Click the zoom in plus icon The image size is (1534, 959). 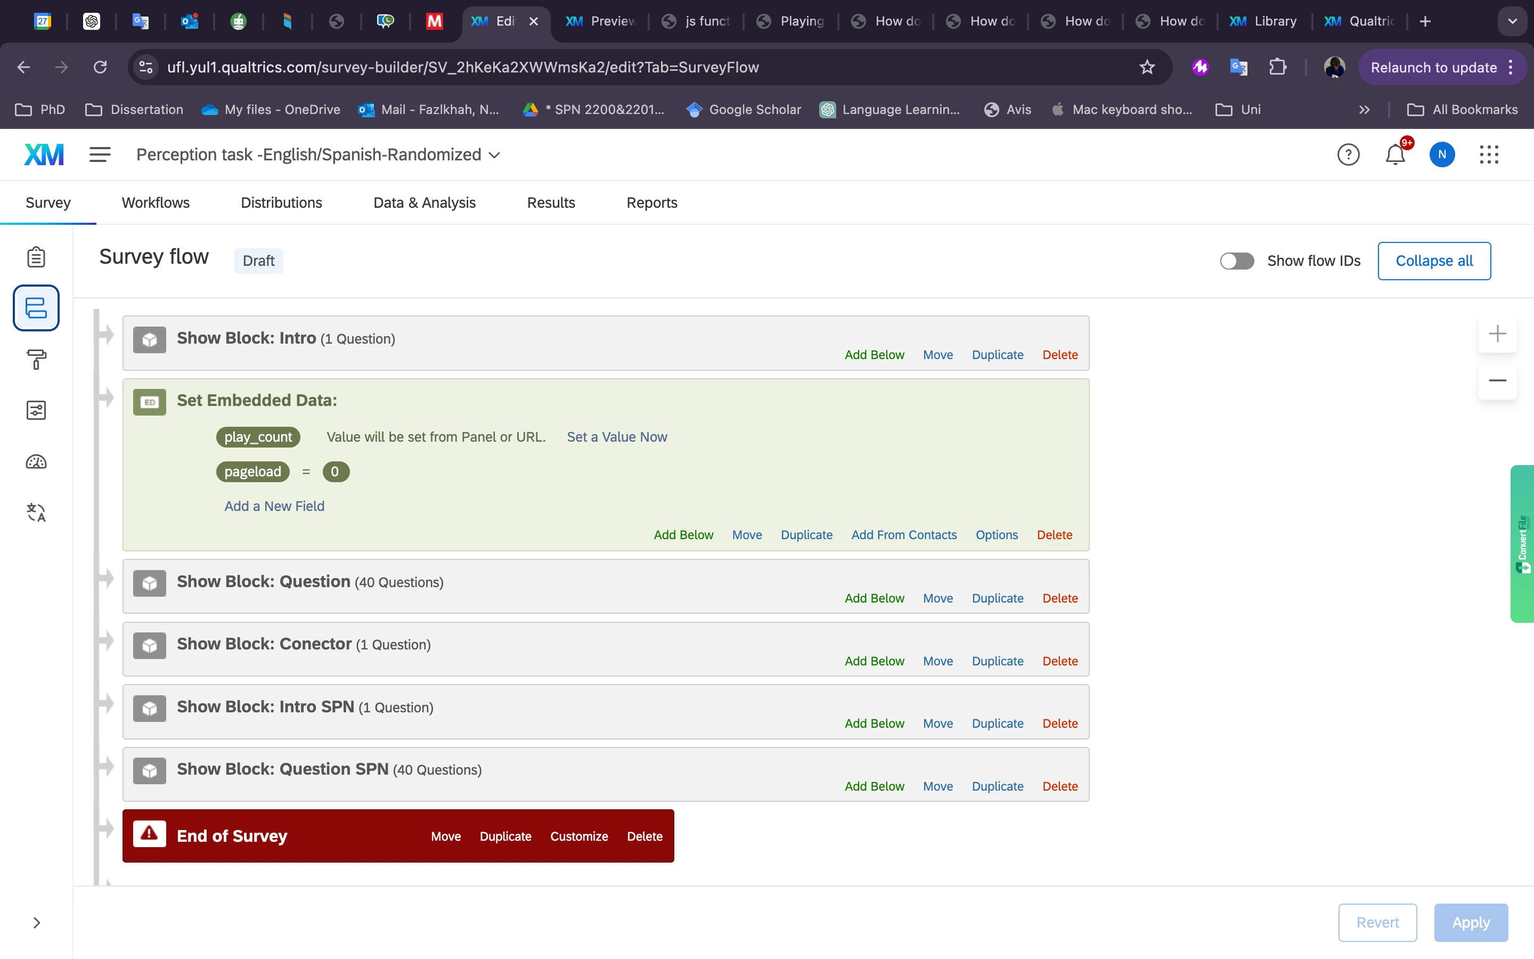tap(1497, 334)
